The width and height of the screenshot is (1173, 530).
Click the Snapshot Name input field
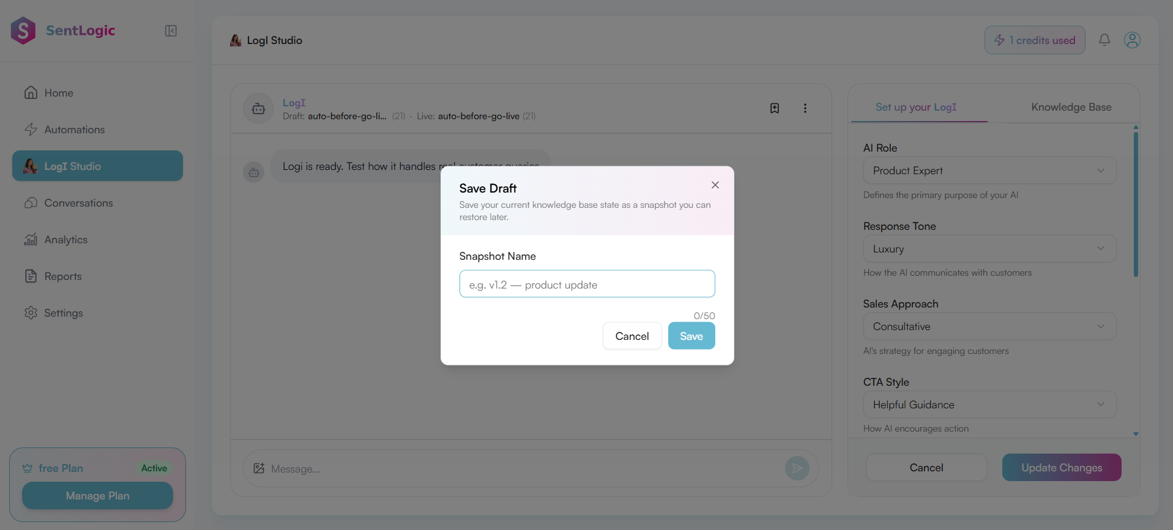click(x=587, y=284)
